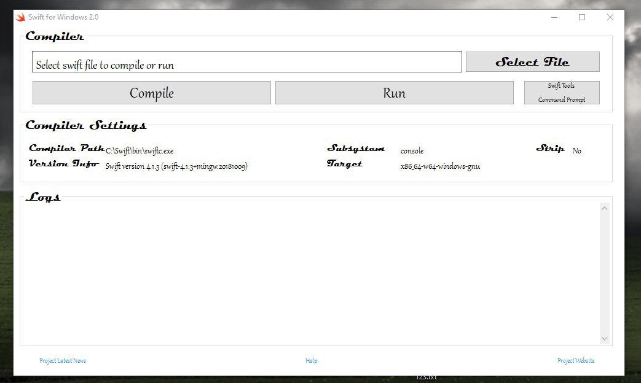Click the Subsystem label

(356, 148)
